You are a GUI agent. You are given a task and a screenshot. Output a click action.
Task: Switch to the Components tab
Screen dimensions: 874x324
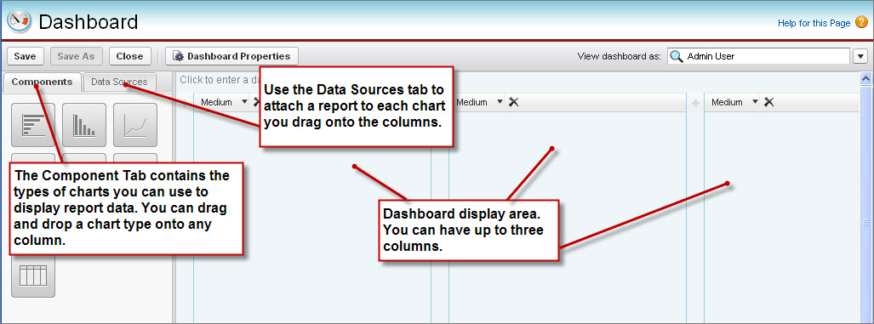[42, 82]
